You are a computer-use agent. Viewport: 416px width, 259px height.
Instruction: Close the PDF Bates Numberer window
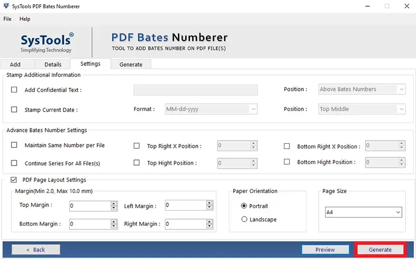coord(407,6)
